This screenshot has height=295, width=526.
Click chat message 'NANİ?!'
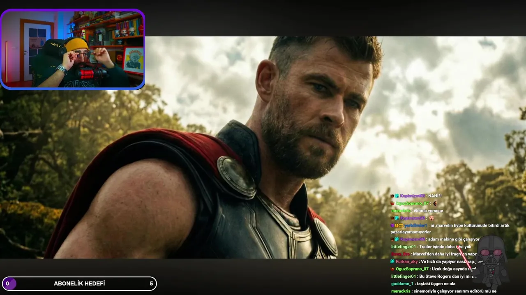click(x=435, y=196)
